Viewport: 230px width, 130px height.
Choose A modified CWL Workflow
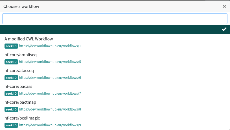pos(29,39)
